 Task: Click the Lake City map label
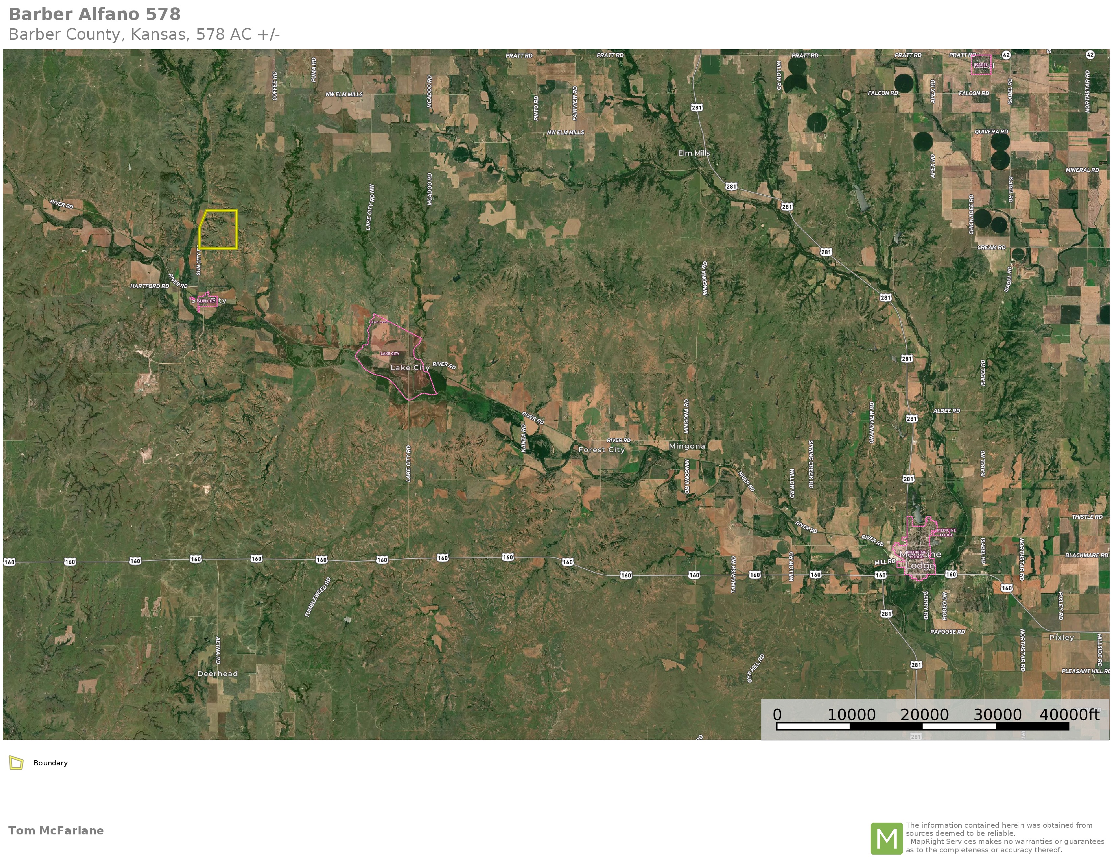(x=410, y=368)
